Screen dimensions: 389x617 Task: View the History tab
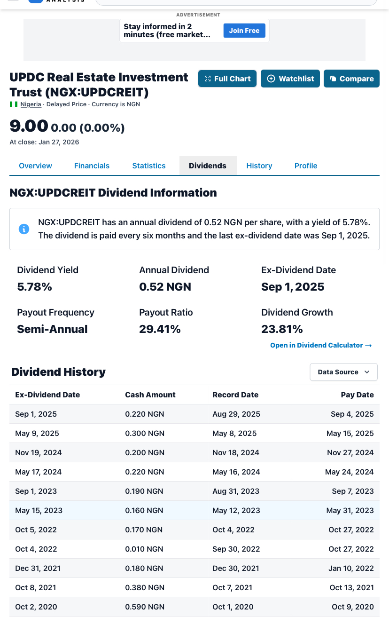coord(259,166)
